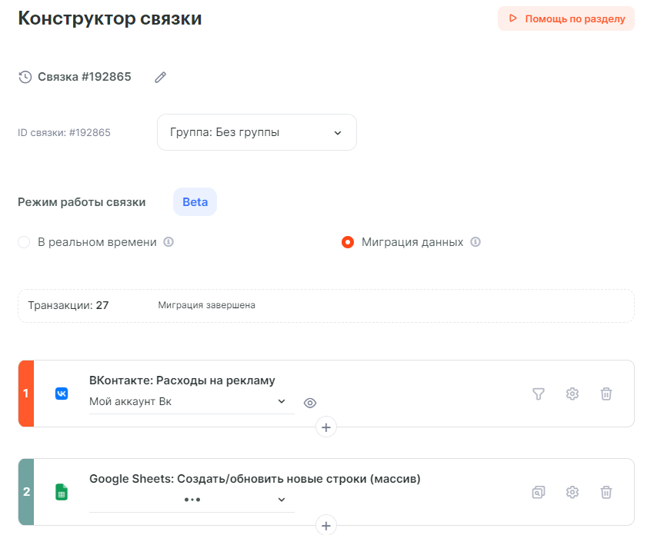Click the pencil icon to rename Связка #192865
Viewport: 664px width, 535px height.
point(160,77)
